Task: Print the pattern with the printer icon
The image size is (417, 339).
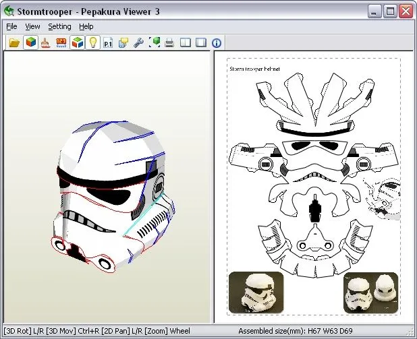Action: [169, 42]
